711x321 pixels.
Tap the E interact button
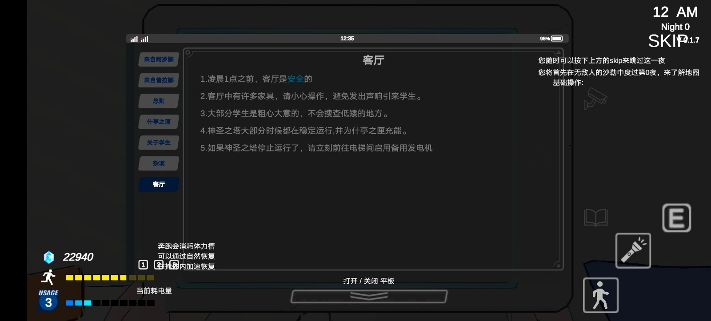click(676, 218)
